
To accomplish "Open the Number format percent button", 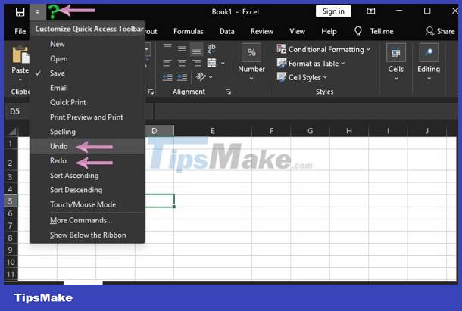I will click(251, 53).
